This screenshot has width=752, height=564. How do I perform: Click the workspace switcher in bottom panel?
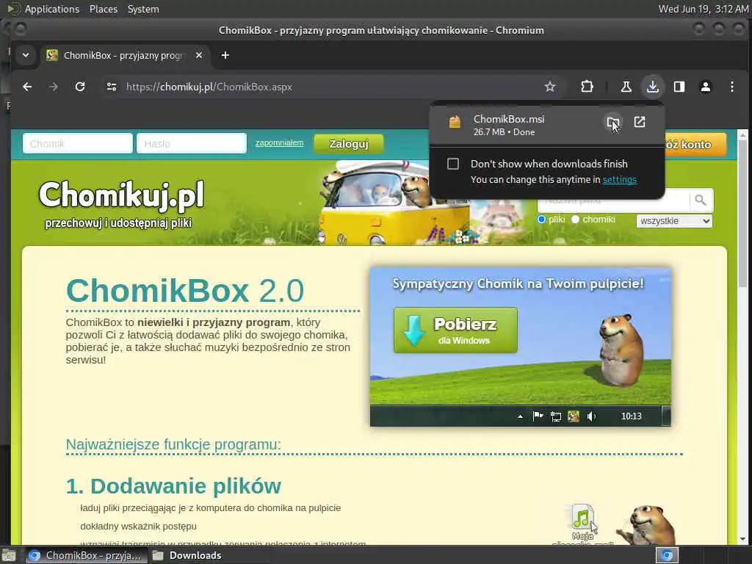pyautogui.click(x=667, y=555)
